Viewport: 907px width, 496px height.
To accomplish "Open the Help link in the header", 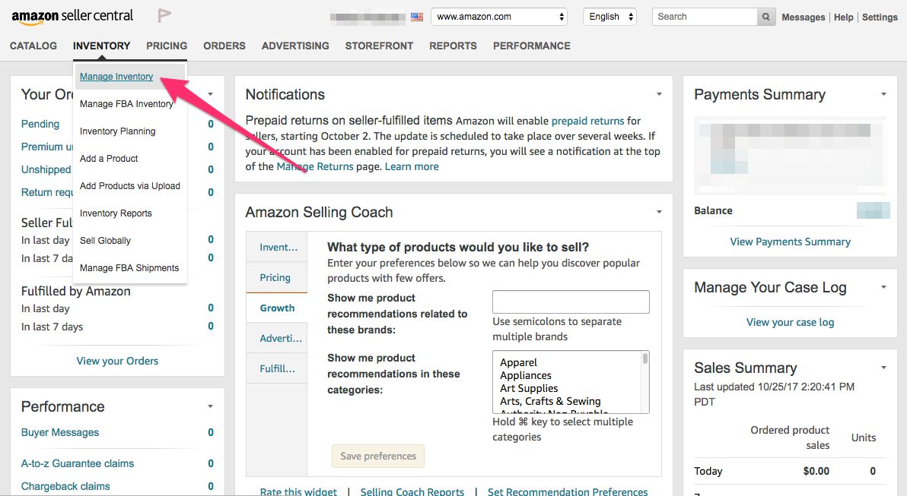I will (x=843, y=17).
